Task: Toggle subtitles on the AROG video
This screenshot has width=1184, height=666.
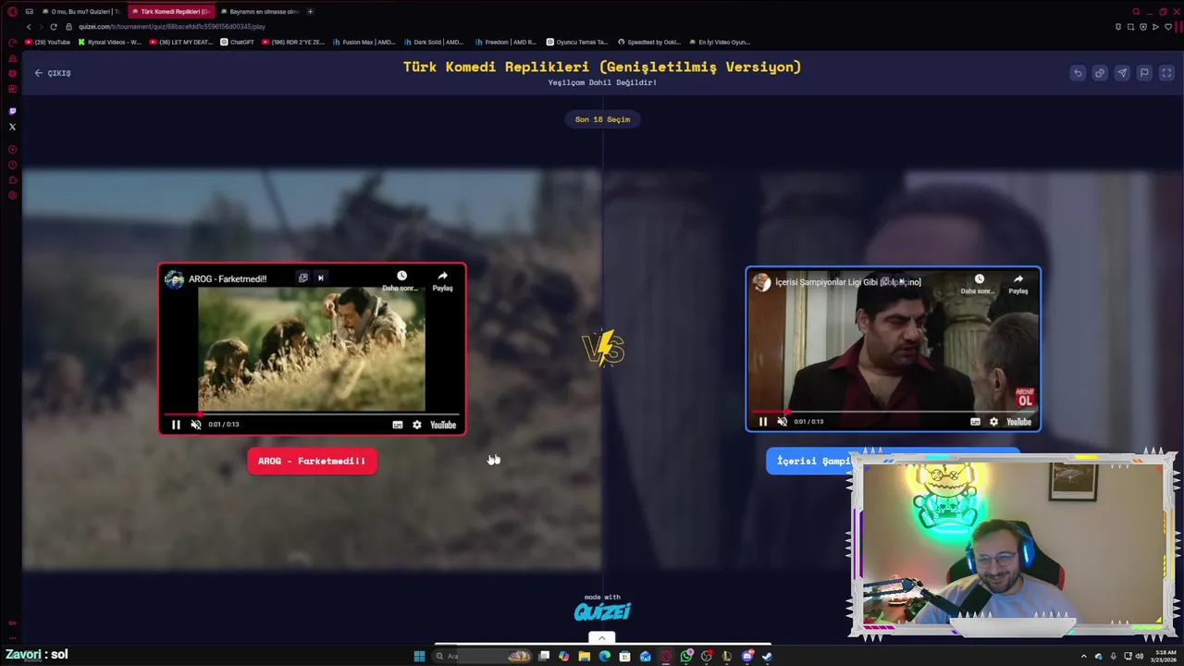Action: pos(398,425)
